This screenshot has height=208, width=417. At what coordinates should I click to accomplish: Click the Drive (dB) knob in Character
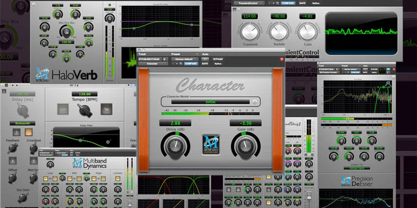click(175, 145)
